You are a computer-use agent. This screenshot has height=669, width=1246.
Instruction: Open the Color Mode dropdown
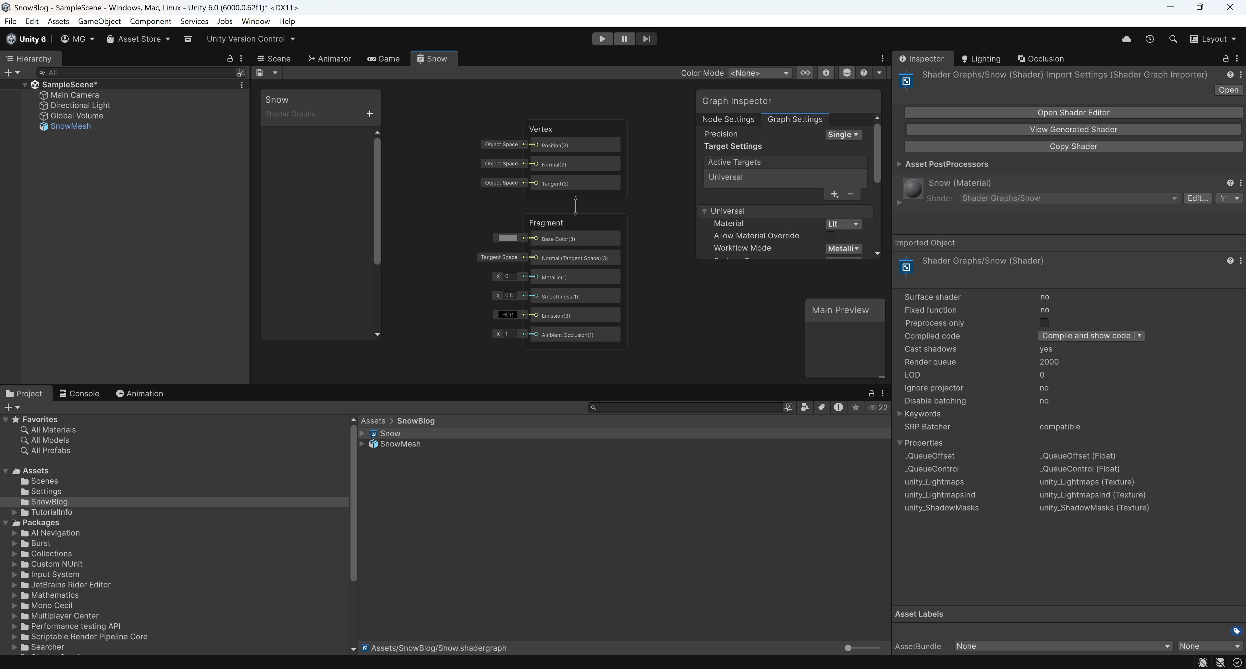tap(759, 73)
